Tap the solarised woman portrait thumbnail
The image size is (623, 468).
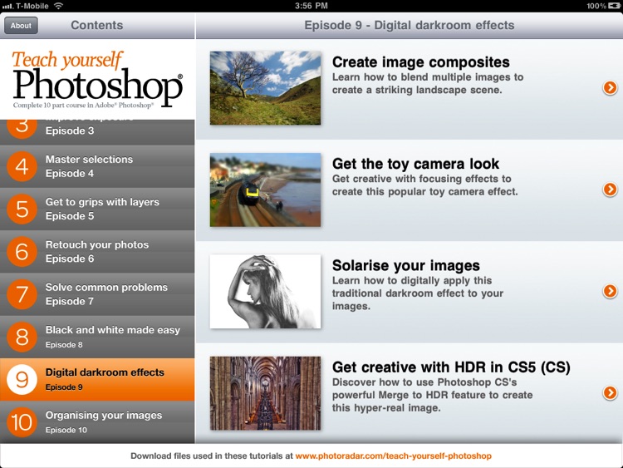(266, 292)
